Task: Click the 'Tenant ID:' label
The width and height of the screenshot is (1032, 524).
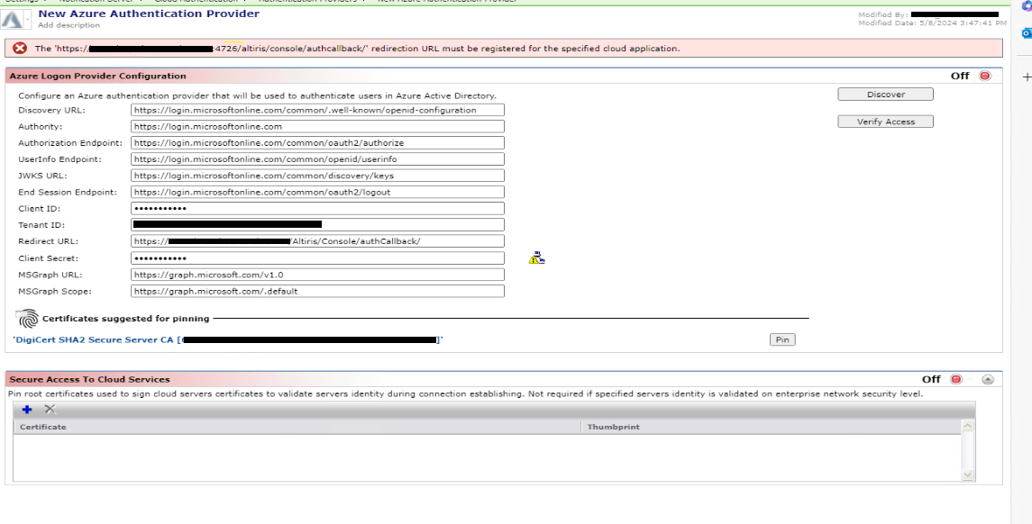Action: 41,225
